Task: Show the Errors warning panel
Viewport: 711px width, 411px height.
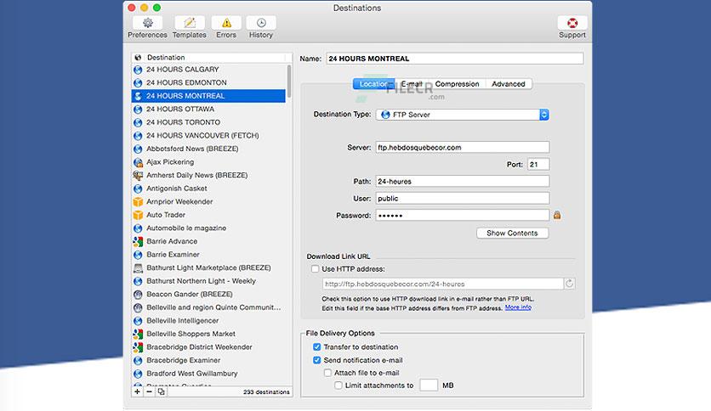Action: (226, 27)
